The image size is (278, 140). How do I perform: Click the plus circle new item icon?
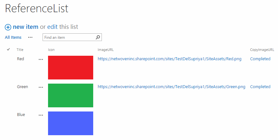(8, 27)
